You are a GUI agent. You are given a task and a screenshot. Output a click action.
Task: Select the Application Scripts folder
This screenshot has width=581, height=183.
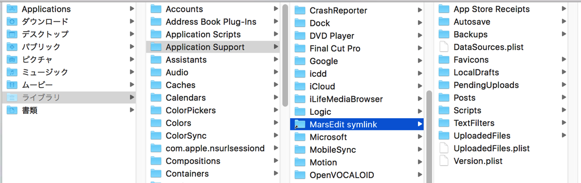coord(213,35)
